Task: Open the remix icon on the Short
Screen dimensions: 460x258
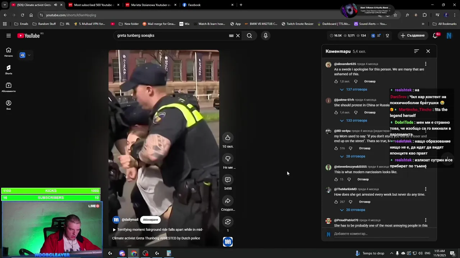Action: (228, 221)
